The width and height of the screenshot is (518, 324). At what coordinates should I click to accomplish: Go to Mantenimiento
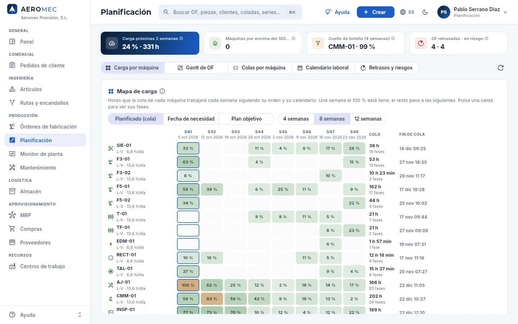[x=45, y=168]
